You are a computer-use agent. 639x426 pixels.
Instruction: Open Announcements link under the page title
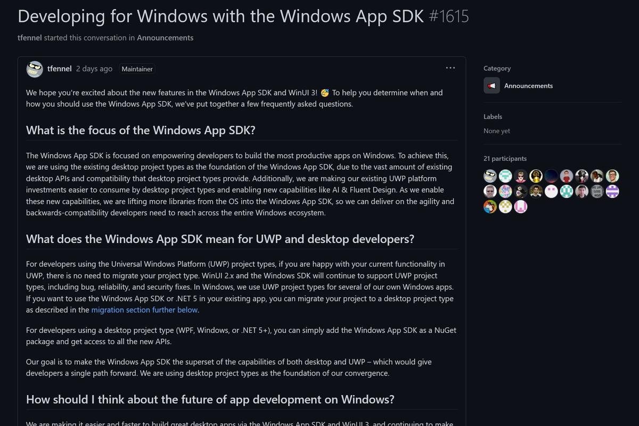coord(165,38)
